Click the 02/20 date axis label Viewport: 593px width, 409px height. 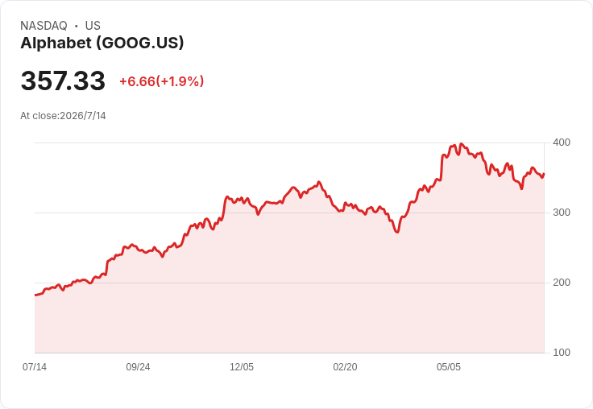345,367
